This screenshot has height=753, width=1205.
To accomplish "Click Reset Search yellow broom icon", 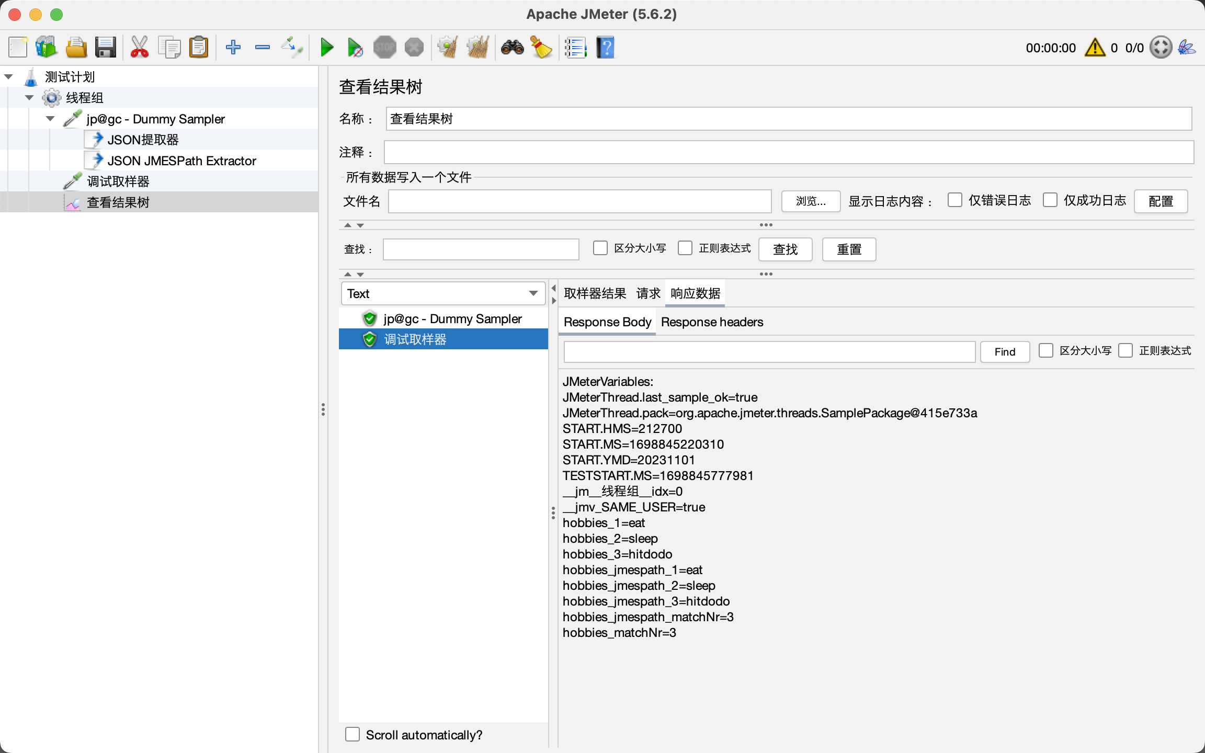I will pyautogui.click(x=541, y=48).
